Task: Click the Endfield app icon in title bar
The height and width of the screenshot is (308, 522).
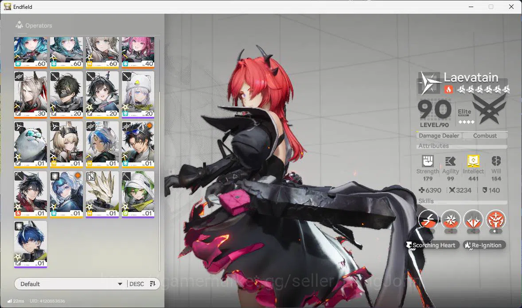Action: [8, 7]
